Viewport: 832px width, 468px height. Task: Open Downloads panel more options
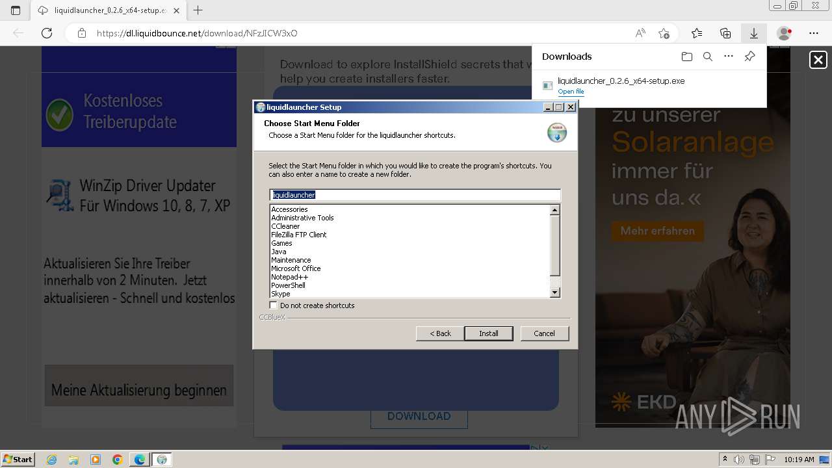729,57
